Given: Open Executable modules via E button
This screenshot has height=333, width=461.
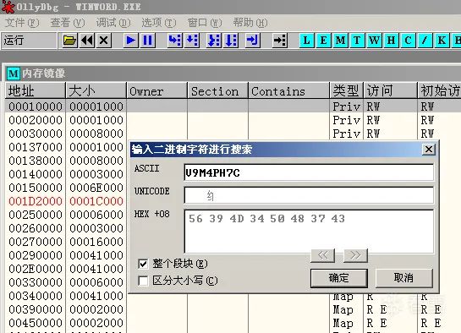Looking at the screenshot, I should pos(323,41).
